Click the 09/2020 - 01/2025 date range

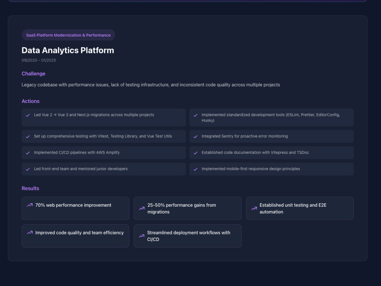tap(39, 60)
